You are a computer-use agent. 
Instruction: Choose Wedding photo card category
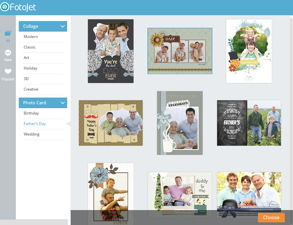tap(31, 134)
